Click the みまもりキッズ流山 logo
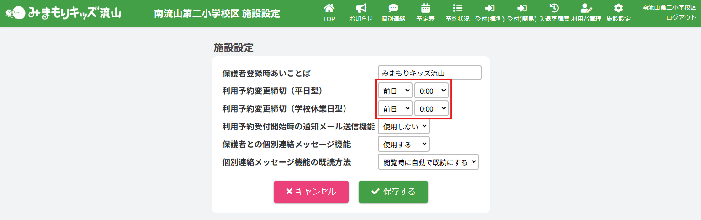Viewport: 701px width, 220px height. coord(64,13)
